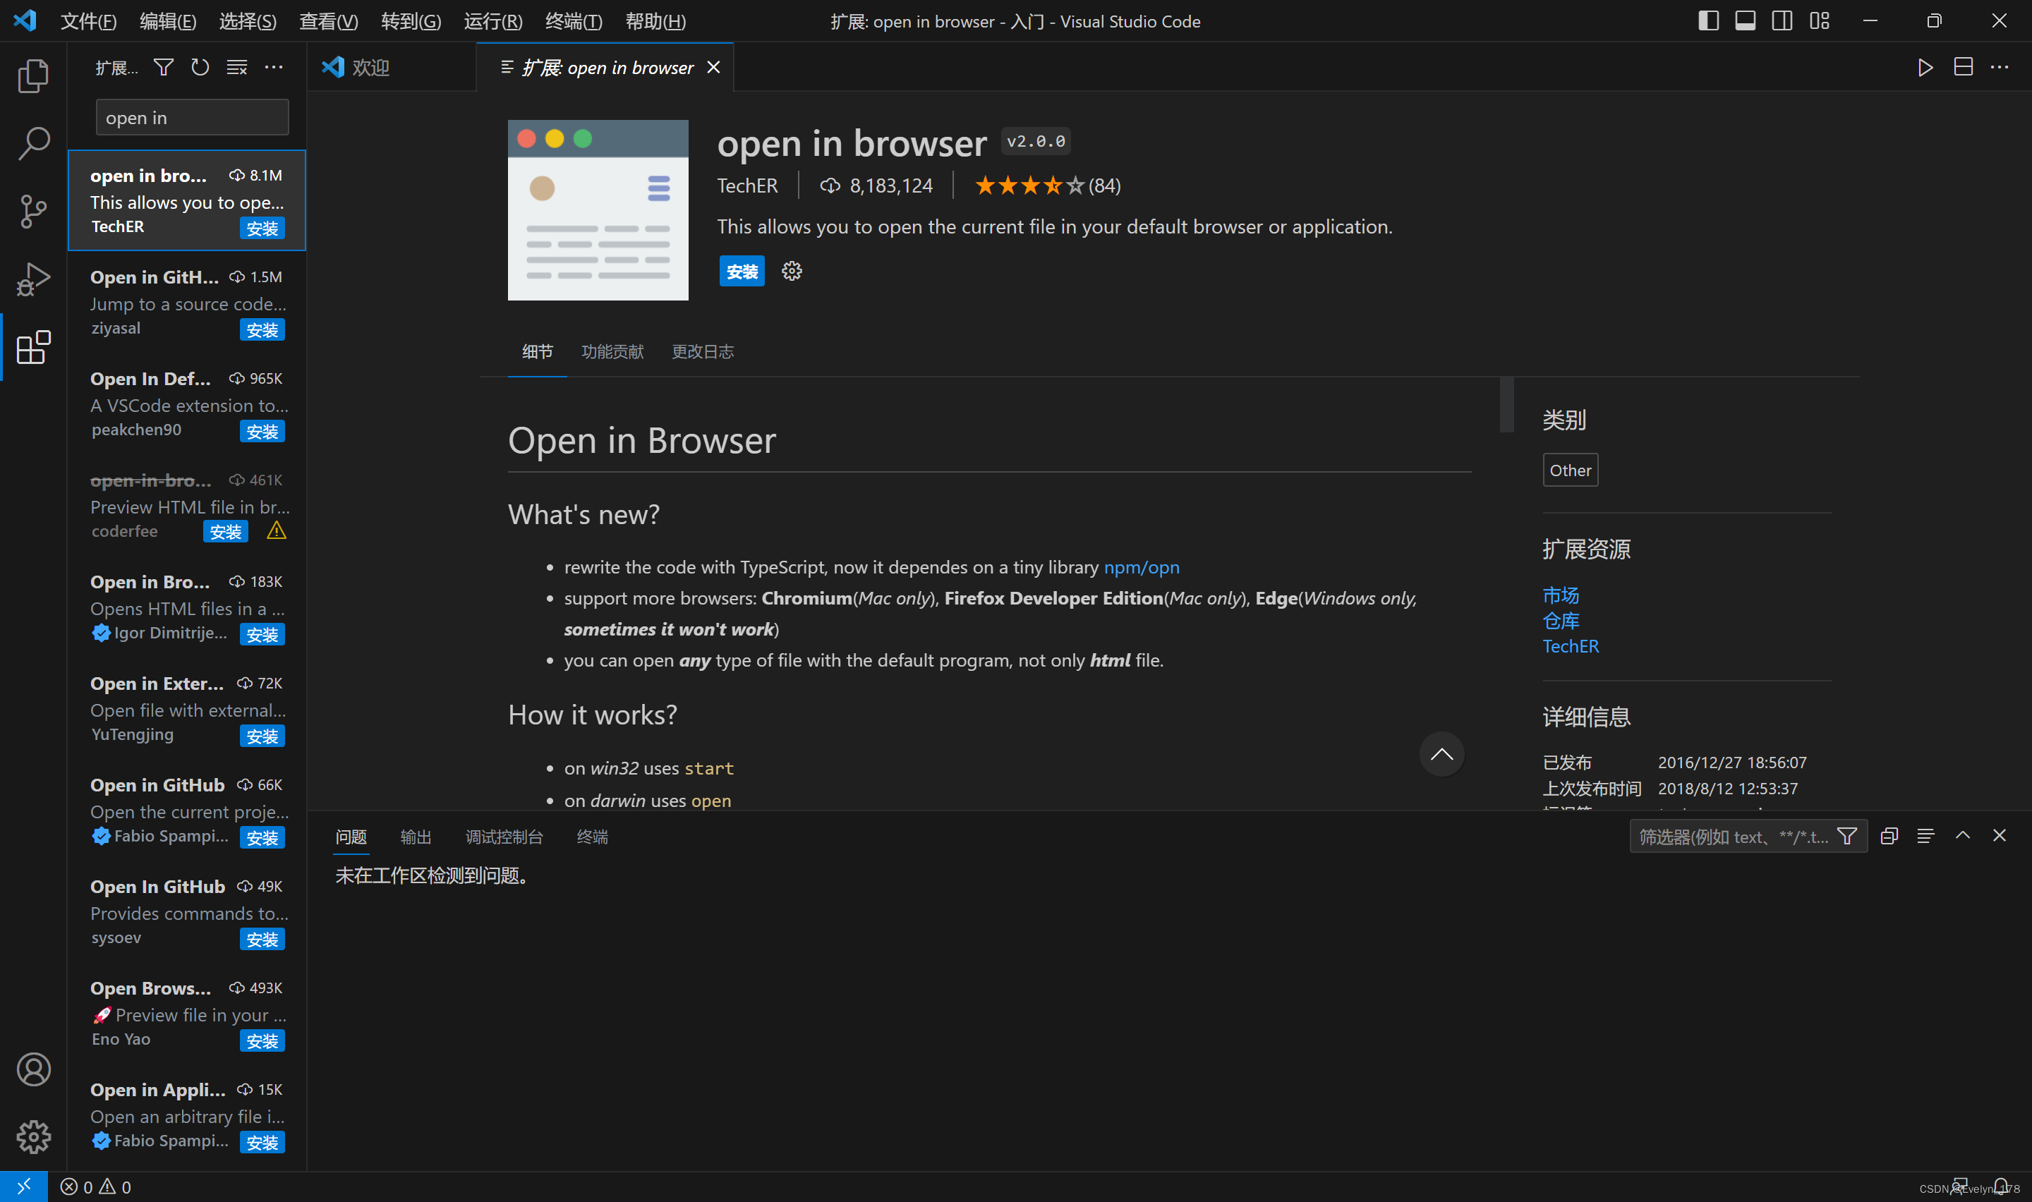Click the gear icon next to install button
Image resolution: width=2032 pixels, height=1202 pixels.
click(791, 272)
